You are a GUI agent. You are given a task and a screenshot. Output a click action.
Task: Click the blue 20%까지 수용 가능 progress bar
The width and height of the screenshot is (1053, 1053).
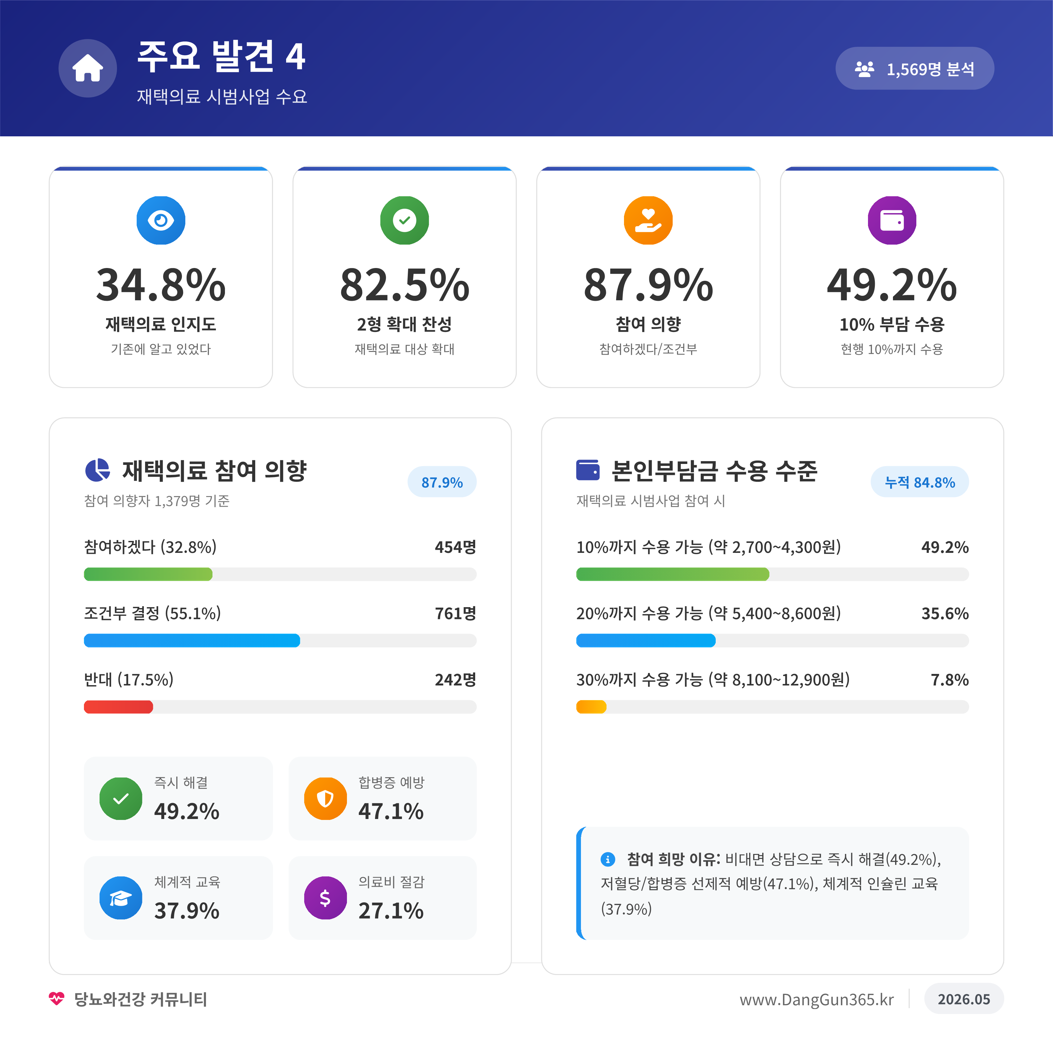click(x=645, y=641)
